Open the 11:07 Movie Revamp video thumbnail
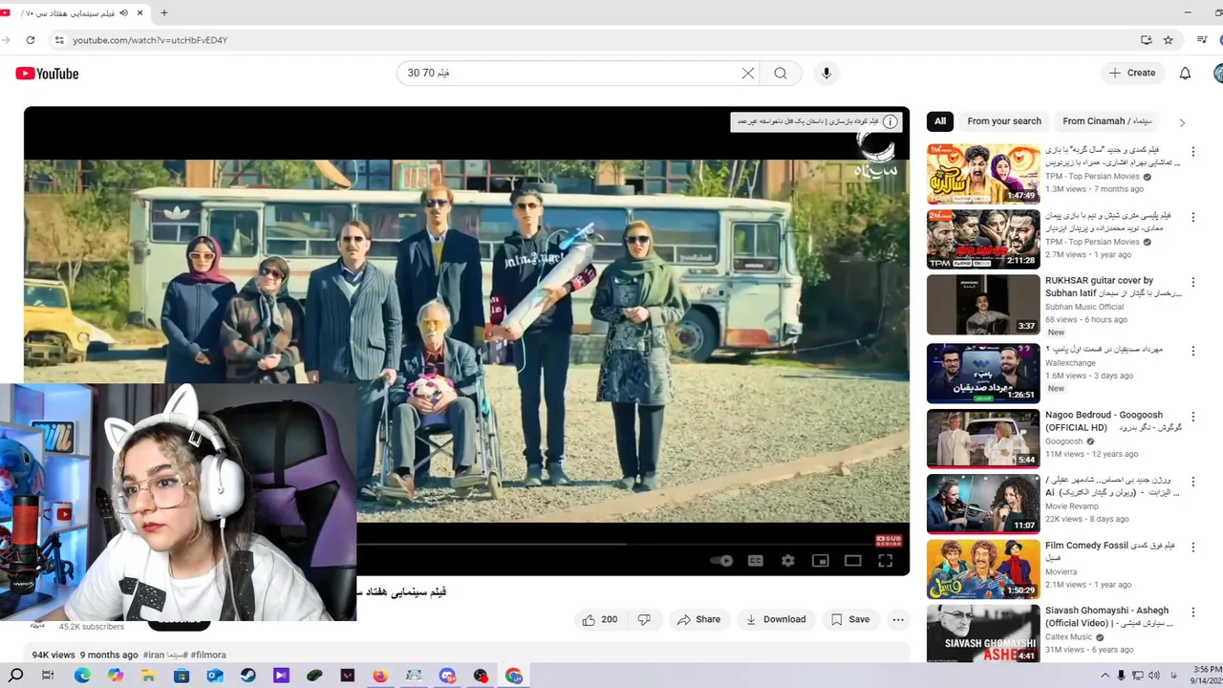Image resolution: width=1223 pixels, height=688 pixels. pos(983,504)
